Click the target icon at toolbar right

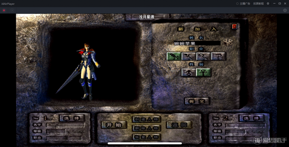pos(285,10)
